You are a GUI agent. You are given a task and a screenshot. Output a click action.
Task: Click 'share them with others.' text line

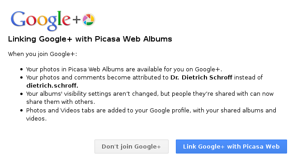pyautogui.click(x=61, y=102)
